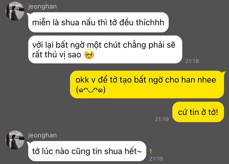Tap the tail of the yellow outgoing bubble
This screenshot has width=229, height=164.
coord(224,72)
